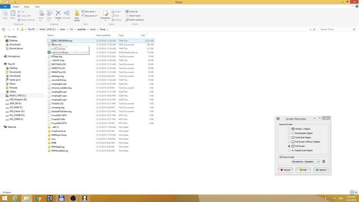The image size is (359, 202).
Task: Open Internet Explorer from the taskbar
Action: pos(15,198)
